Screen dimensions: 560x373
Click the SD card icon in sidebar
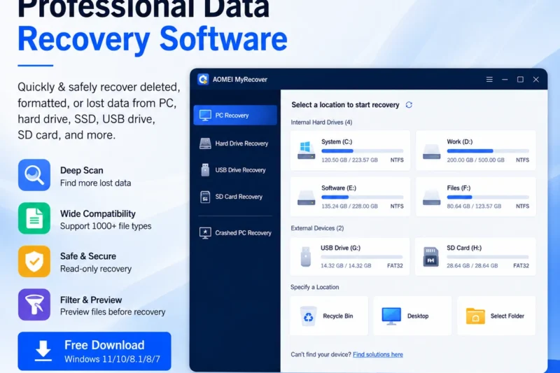click(x=205, y=197)
